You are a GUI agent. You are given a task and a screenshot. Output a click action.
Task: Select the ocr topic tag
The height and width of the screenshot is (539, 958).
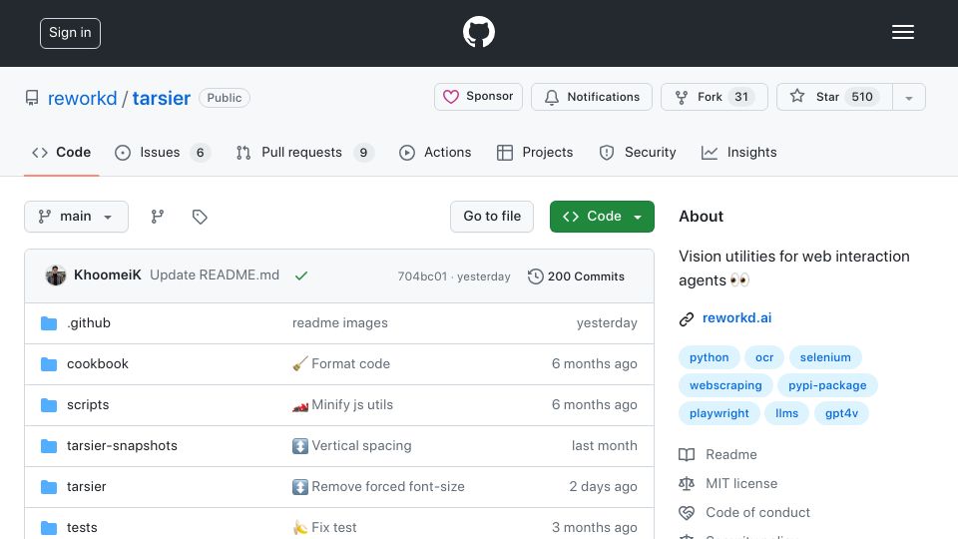tap(764, 357)
